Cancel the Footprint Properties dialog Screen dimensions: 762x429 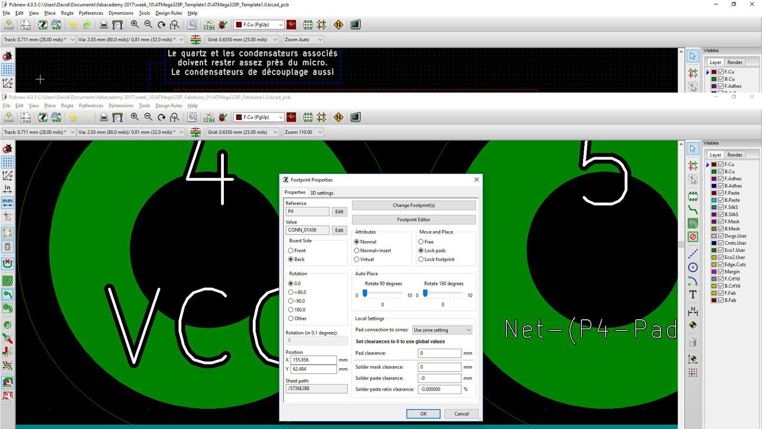[461, 414]
